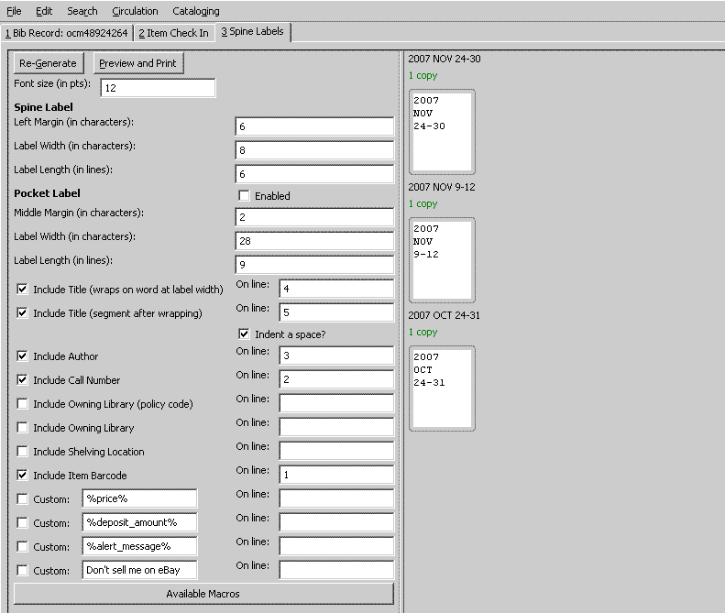This screenshot has width=725, height=613.
Task: Toggle Indent a space checkbox
Action: (244, 334)
